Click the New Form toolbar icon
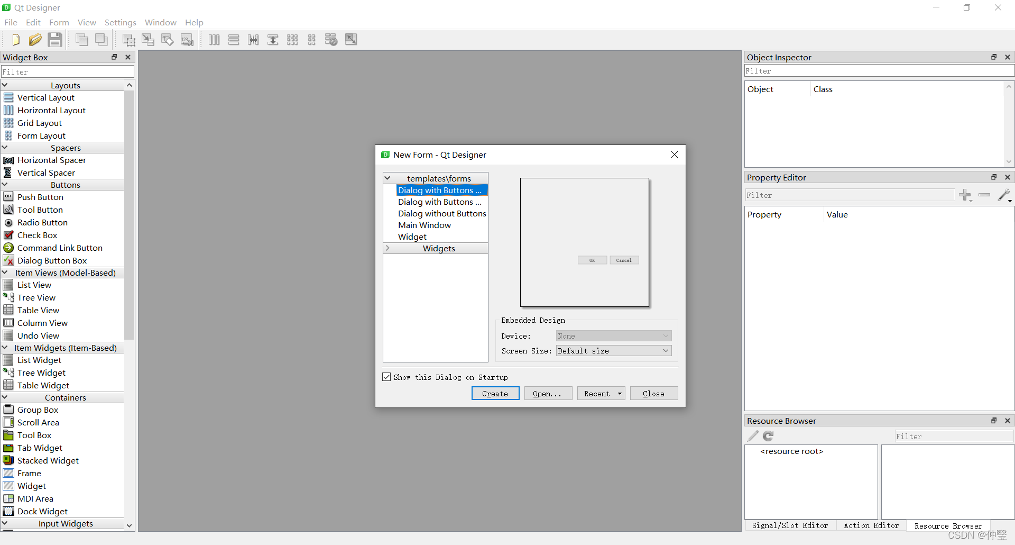Viewport: 1015px width, 545px height. [15, 40]
